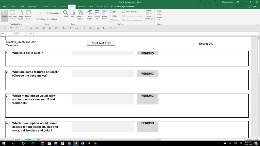Image resolution: width=260 pixels, height=146 pixels.
Task: Collapse the ribbon
Action: [x=257, y=24]
